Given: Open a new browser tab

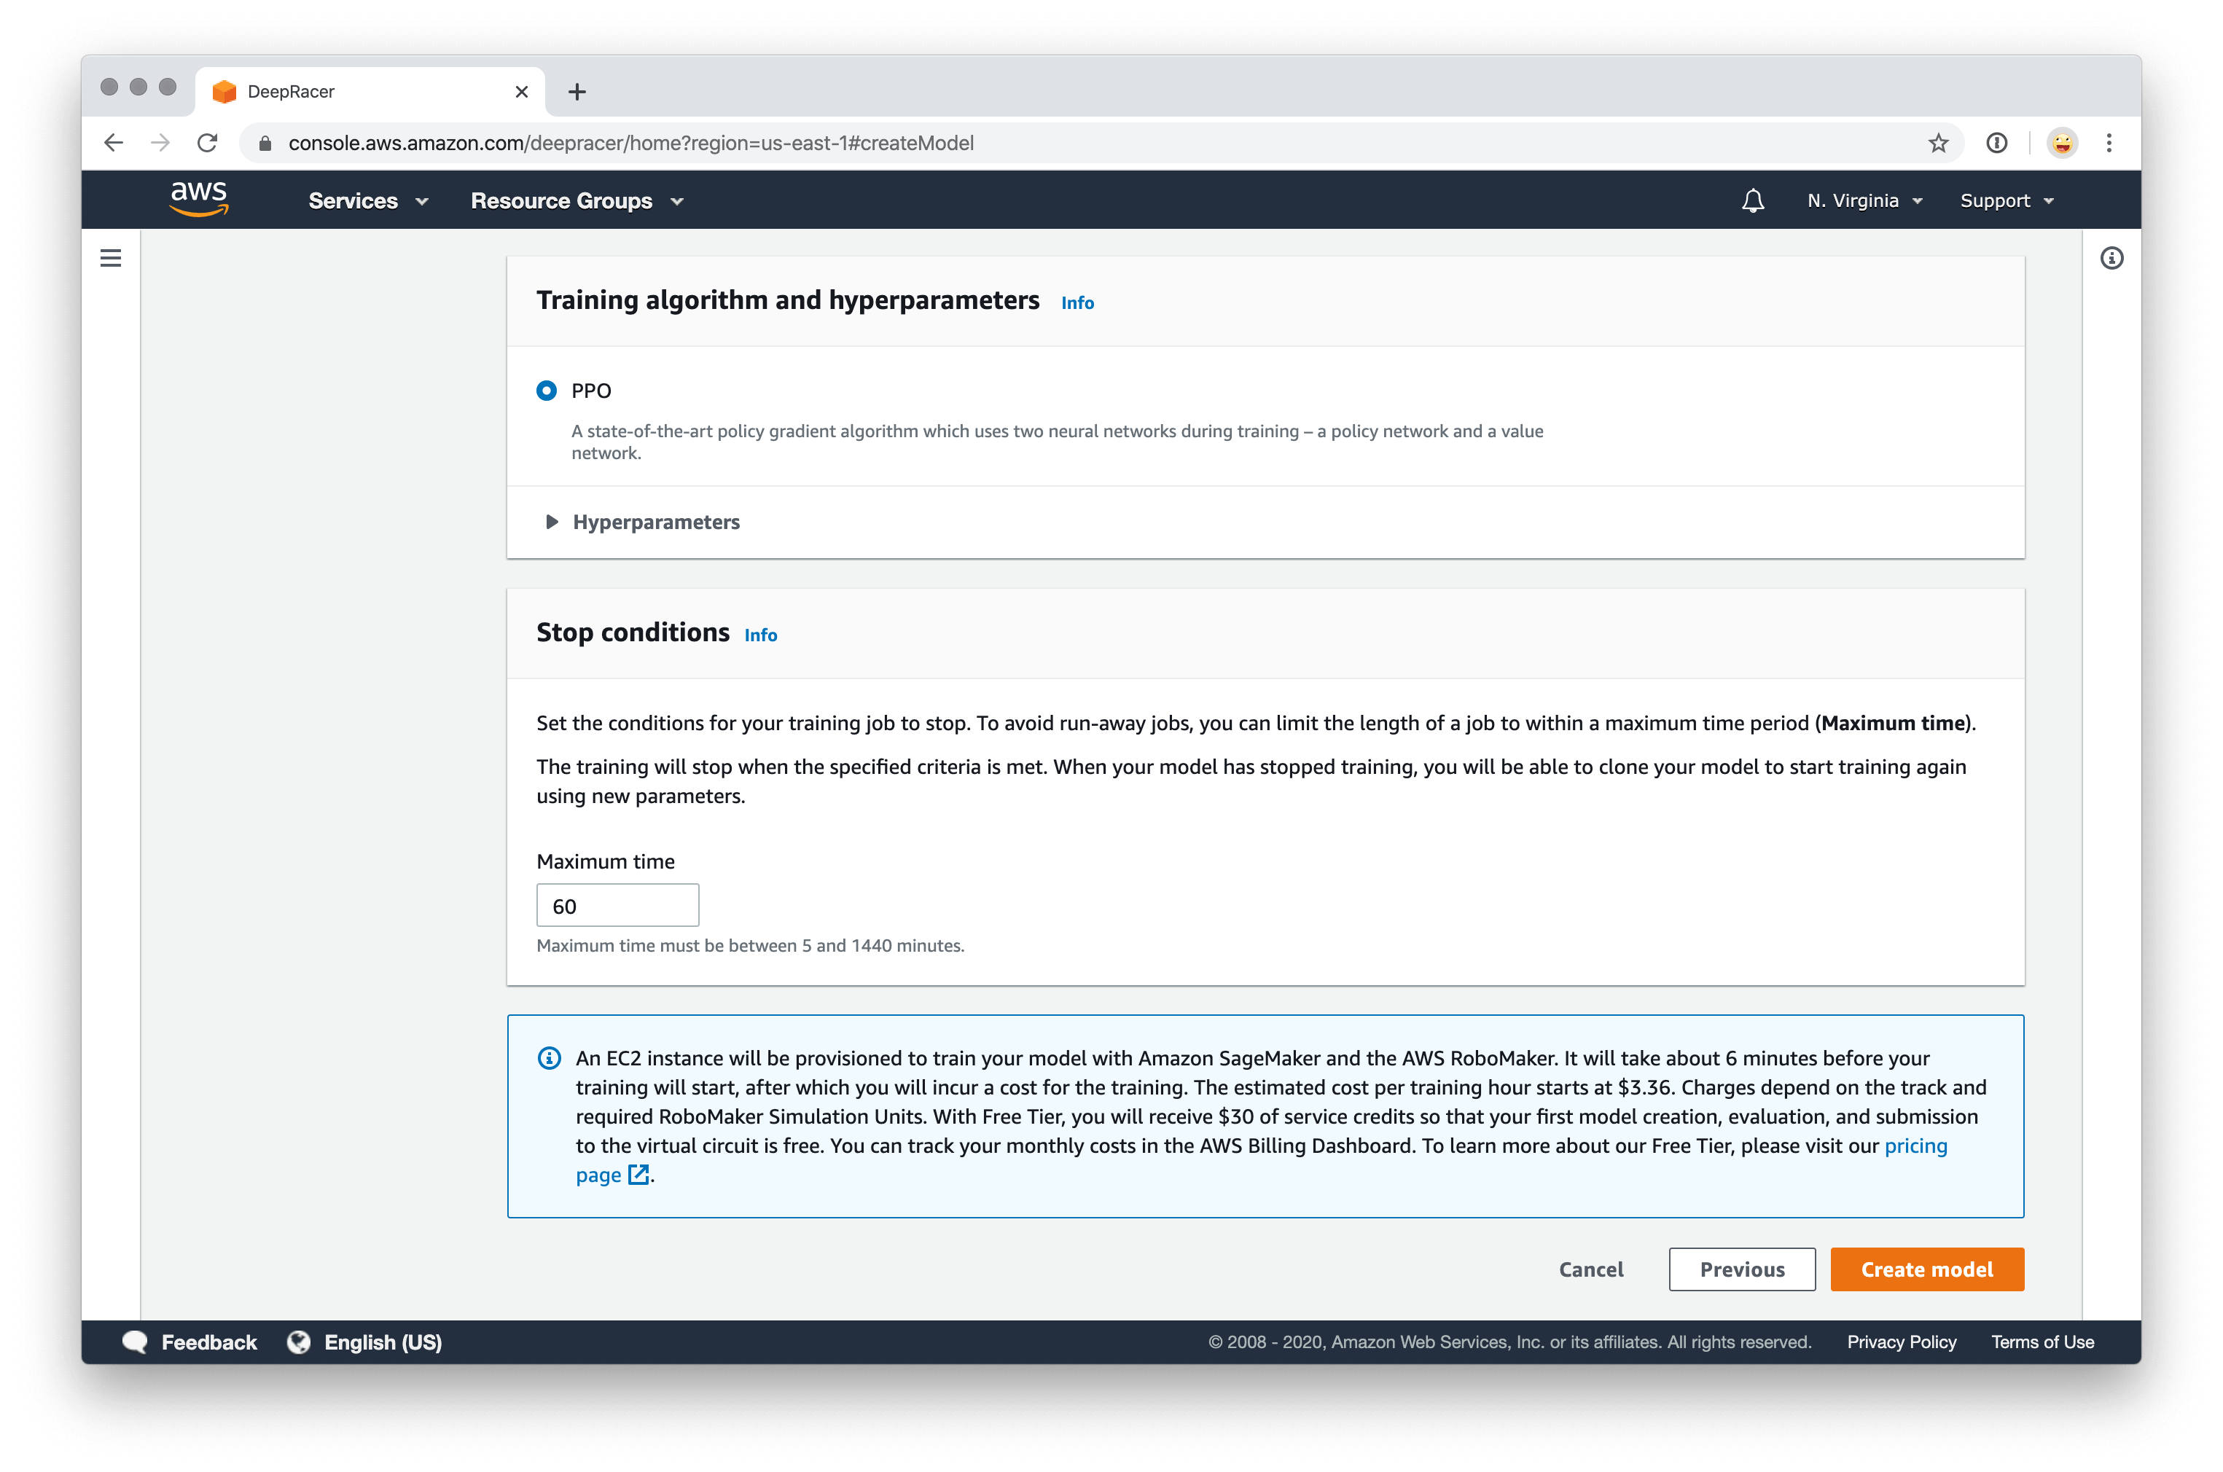Looking at the screenshot, I should tap(577, 92).
